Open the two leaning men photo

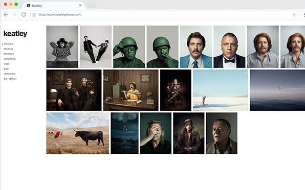96,47
